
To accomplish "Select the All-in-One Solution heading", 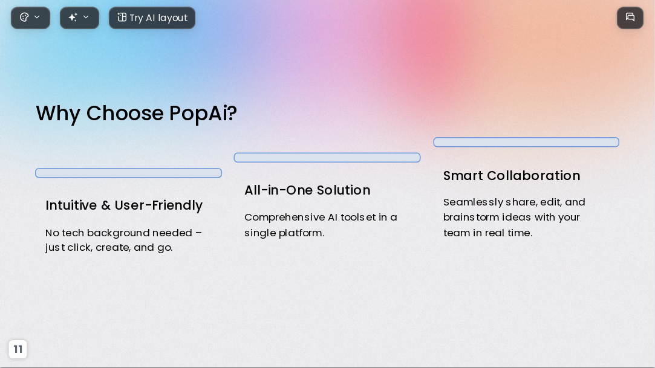I will (x=307, y=190).
